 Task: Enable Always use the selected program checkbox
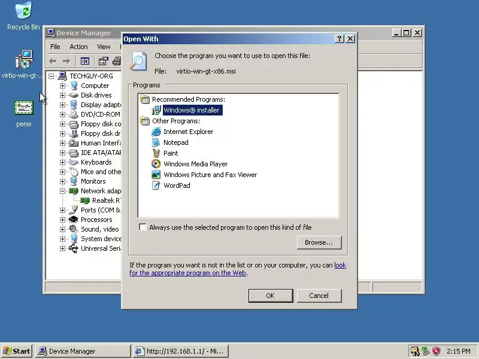(143, 227)
